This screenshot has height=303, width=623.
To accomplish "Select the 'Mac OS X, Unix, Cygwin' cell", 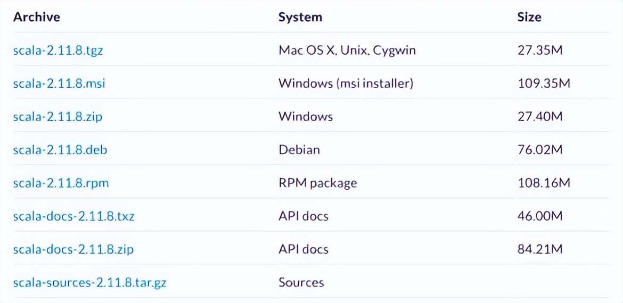I will tap(347, 50).
